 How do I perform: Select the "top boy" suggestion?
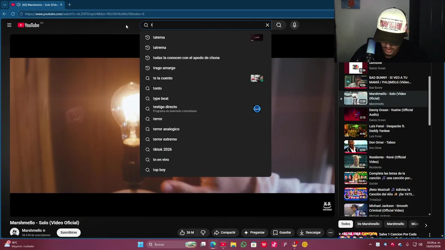point(205,170)
